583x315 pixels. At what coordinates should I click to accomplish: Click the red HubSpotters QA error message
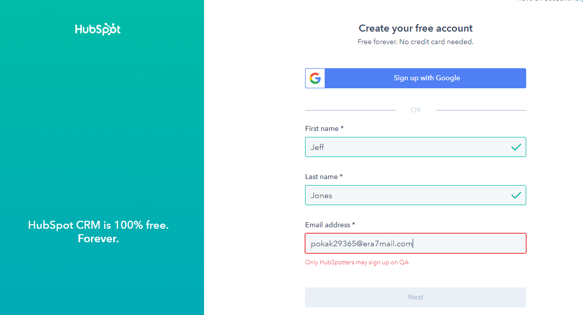(356, 262)
